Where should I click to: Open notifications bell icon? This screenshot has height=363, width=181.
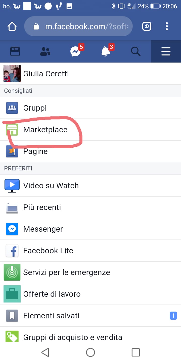[x=106, y=51]
